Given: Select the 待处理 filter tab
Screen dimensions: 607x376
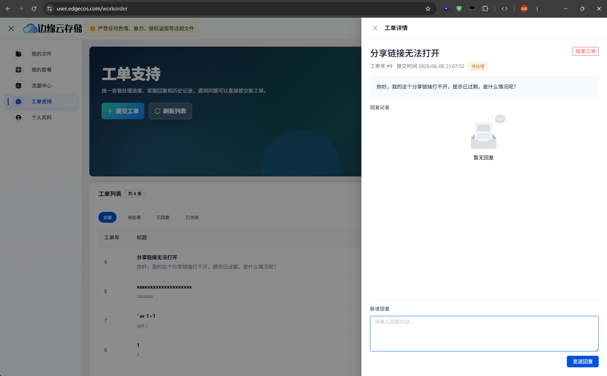Looking at the screenshot, I should click(x=134, y=217).
